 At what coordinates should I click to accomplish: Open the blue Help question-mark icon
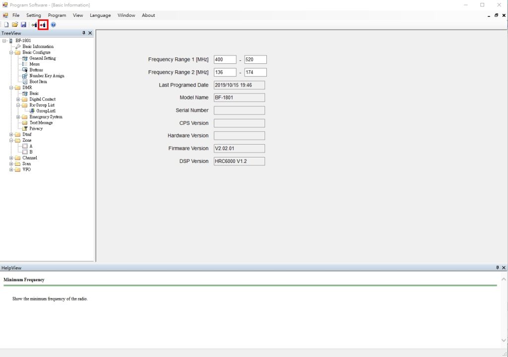pyautogui.click(x=53, y=25)
